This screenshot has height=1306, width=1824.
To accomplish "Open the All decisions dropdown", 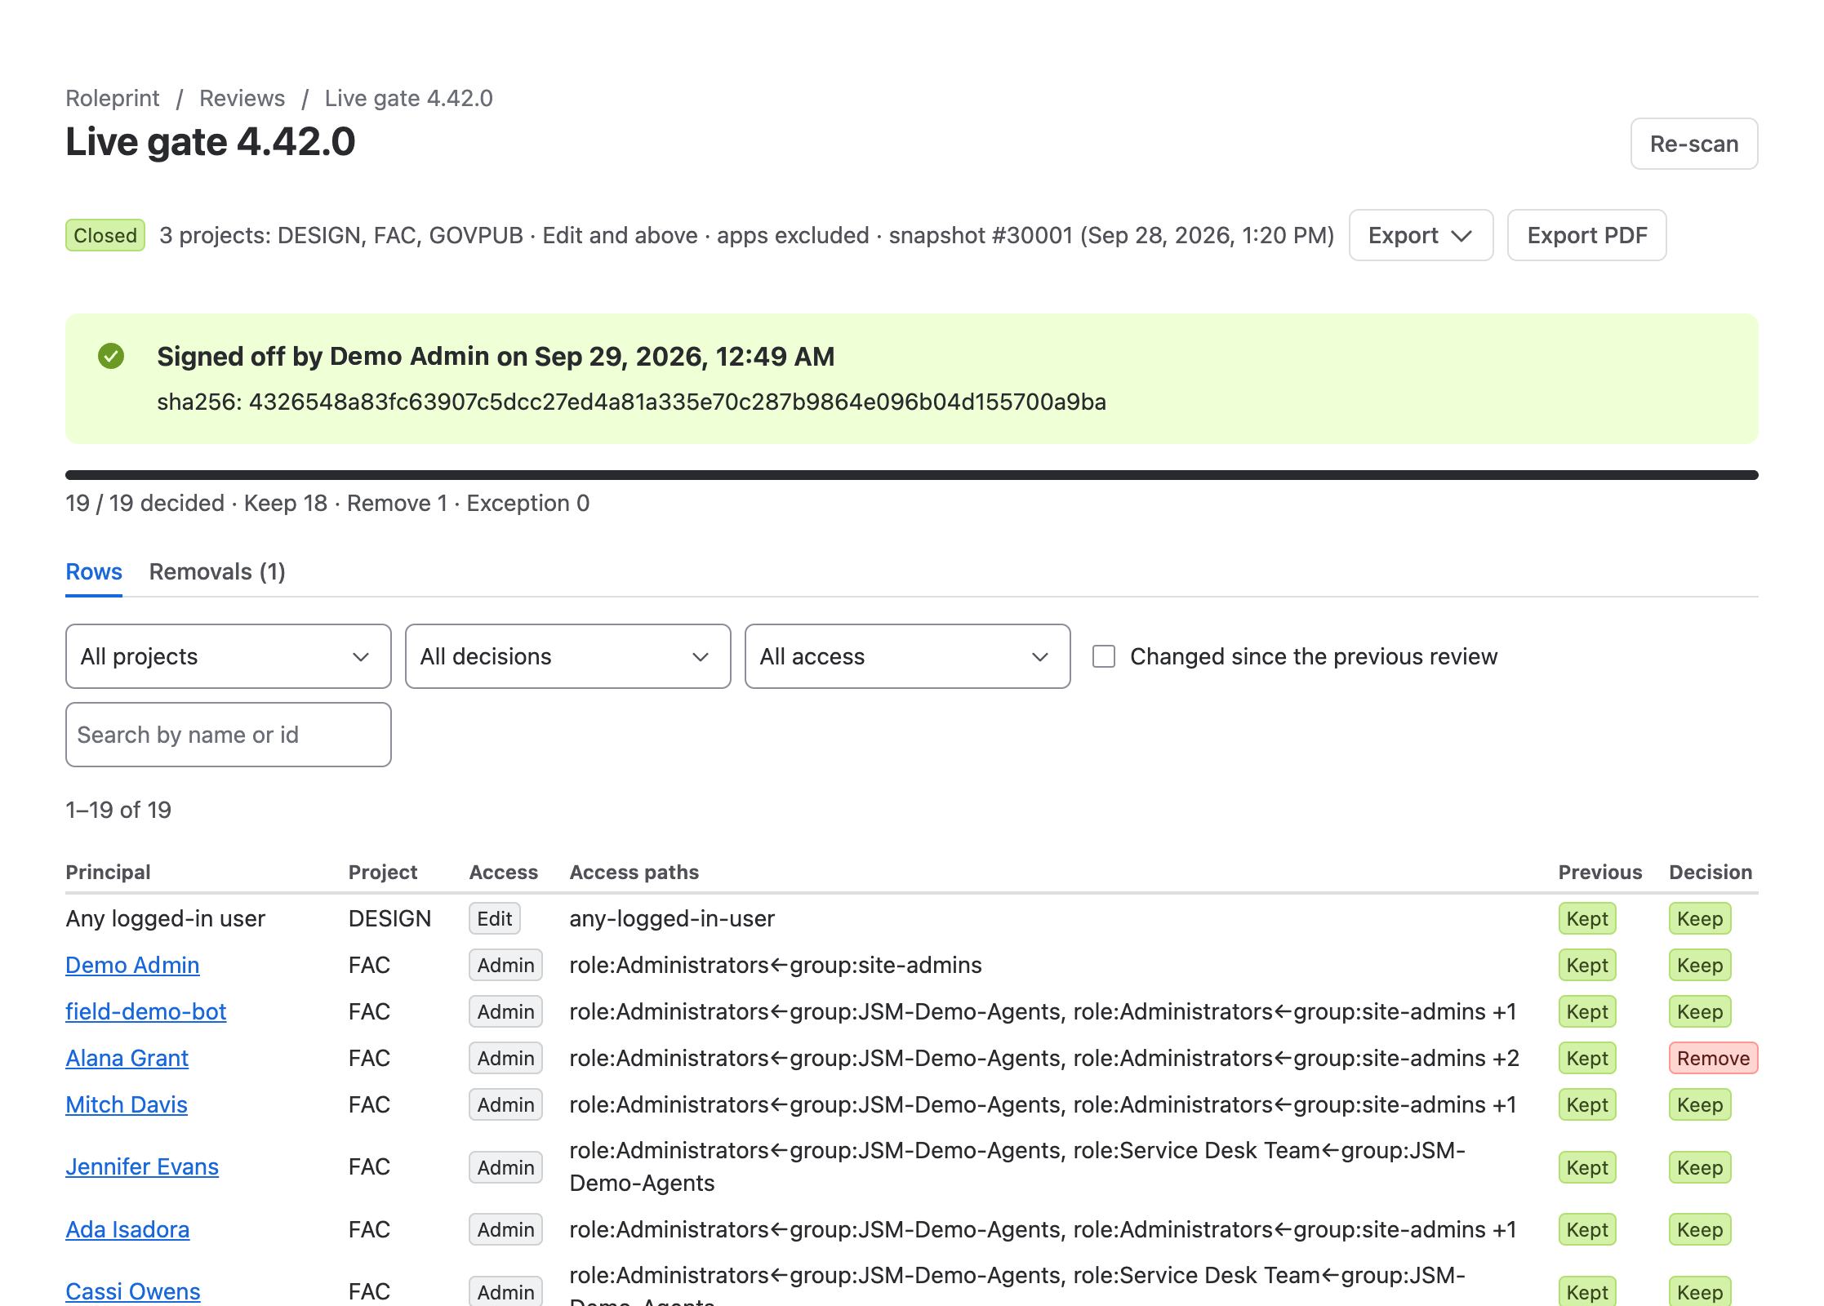I will tap(568, 656).
